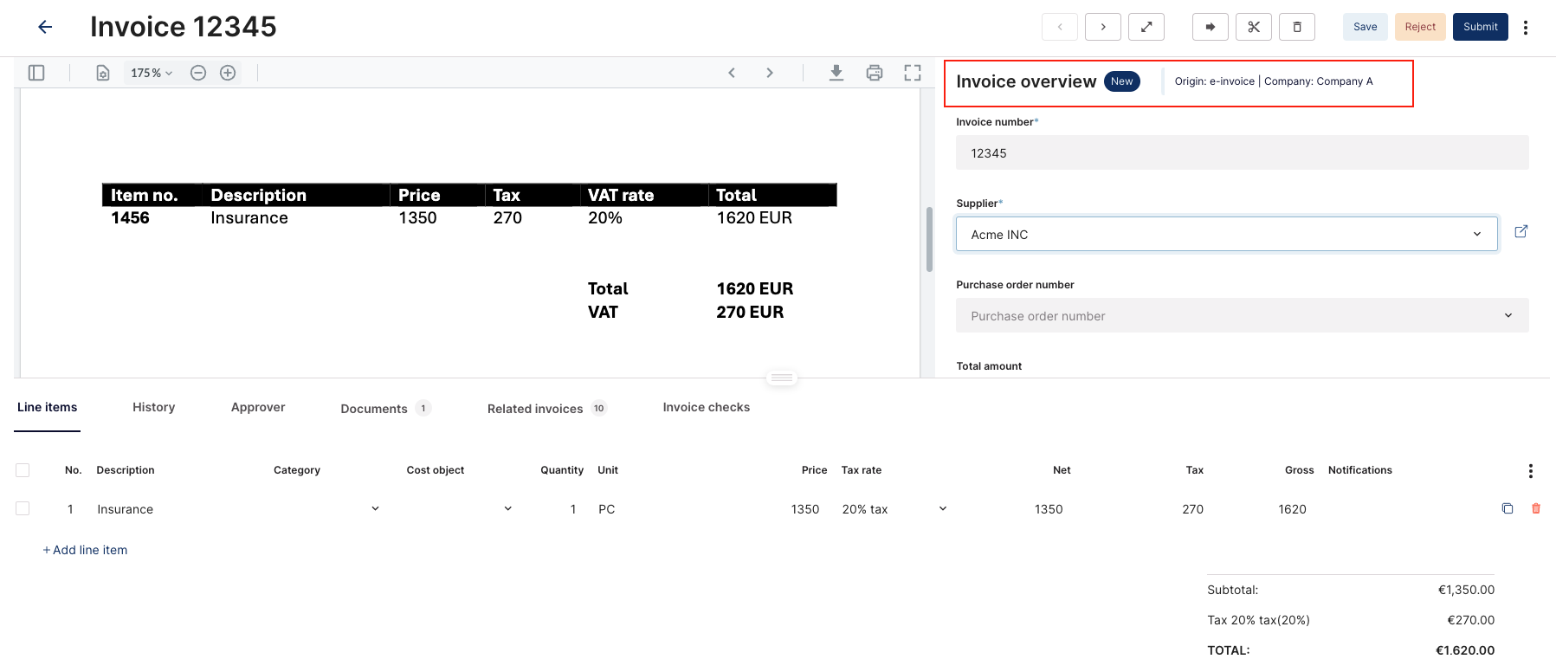Duplicate the Insurance line item
The image size is (1556, 672).
coord(1507,508)
